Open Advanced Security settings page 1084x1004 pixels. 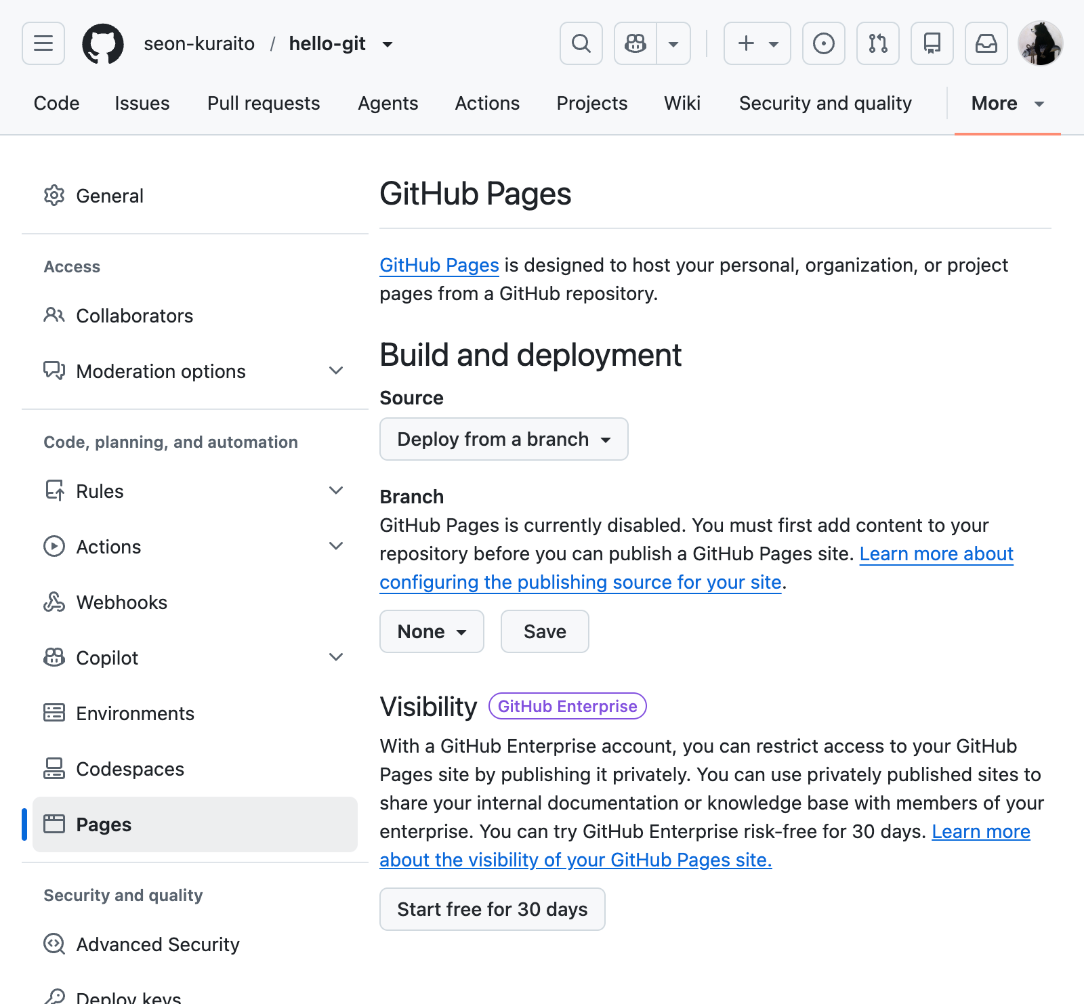tap(195, 944)
